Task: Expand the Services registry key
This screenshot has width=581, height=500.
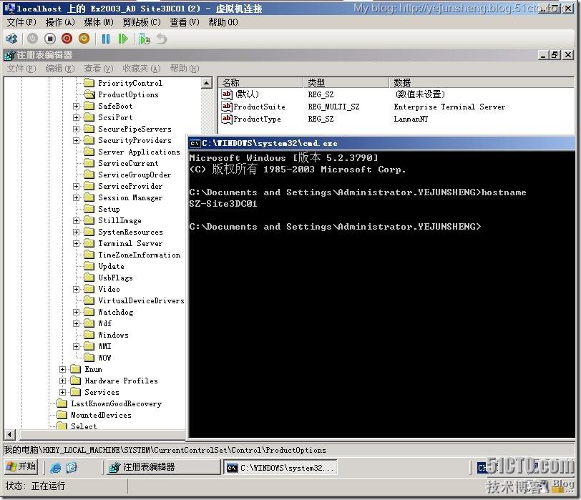Action: pos(63,392)
